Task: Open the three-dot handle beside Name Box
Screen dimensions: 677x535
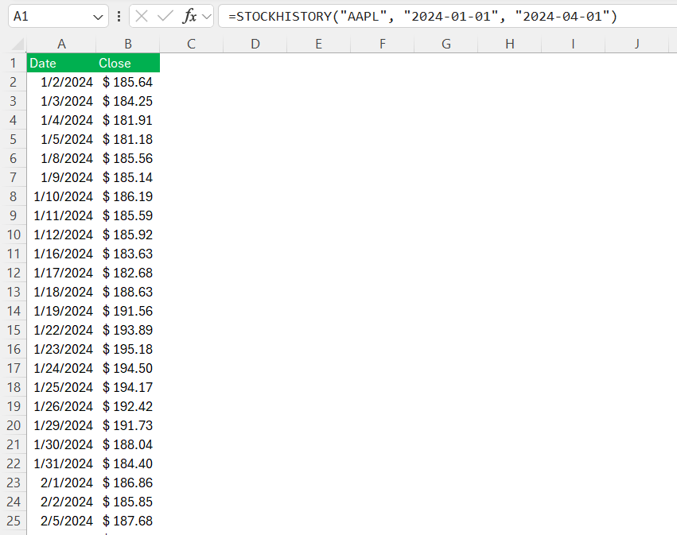Action: coord(119,17)
